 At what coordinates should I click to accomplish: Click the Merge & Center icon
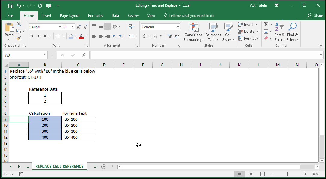[131, 36]
